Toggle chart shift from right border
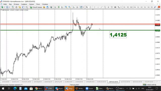 coord(77,7)
